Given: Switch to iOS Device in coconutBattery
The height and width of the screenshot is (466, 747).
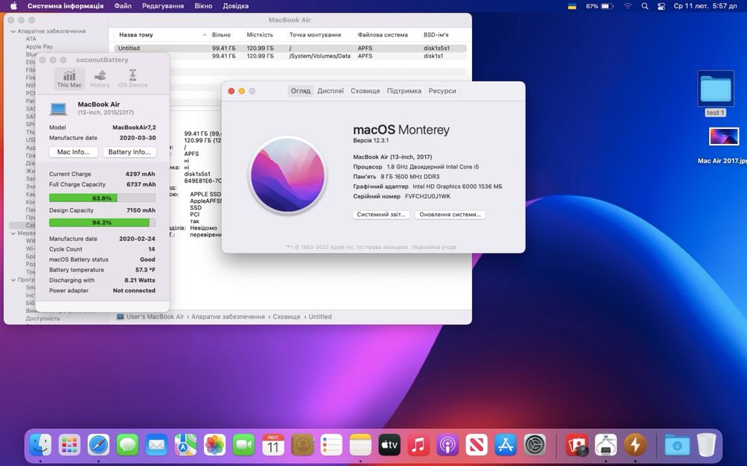Looking at the screenshot, I should coord(132,78).
